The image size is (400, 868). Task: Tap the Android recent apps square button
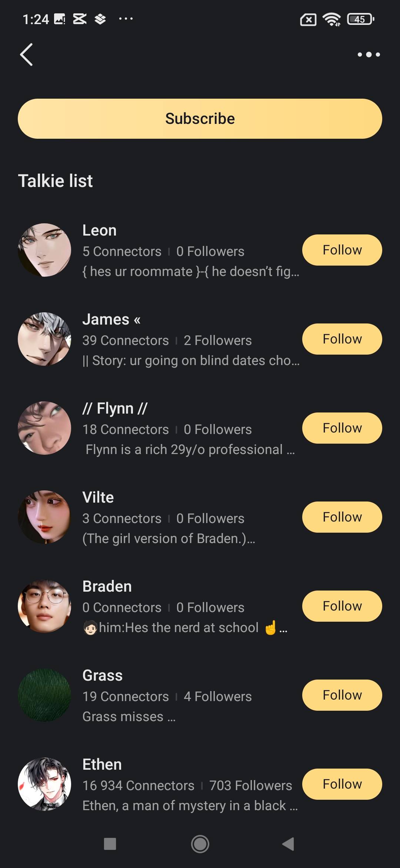tap(110, 844)
